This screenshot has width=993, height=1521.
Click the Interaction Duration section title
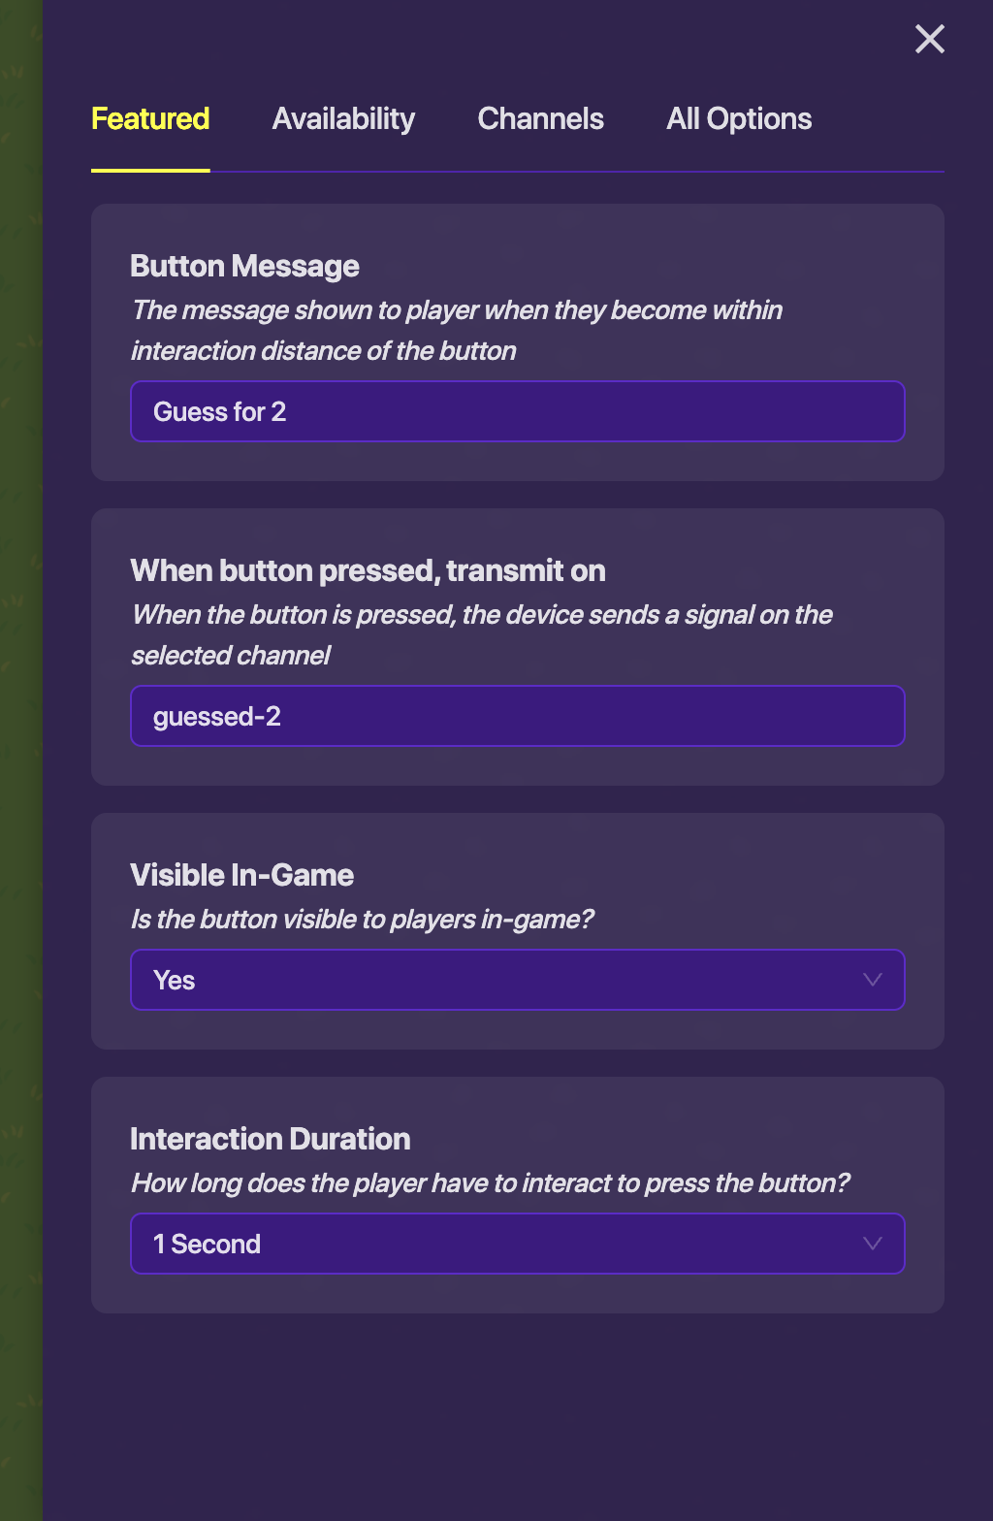270,1139
